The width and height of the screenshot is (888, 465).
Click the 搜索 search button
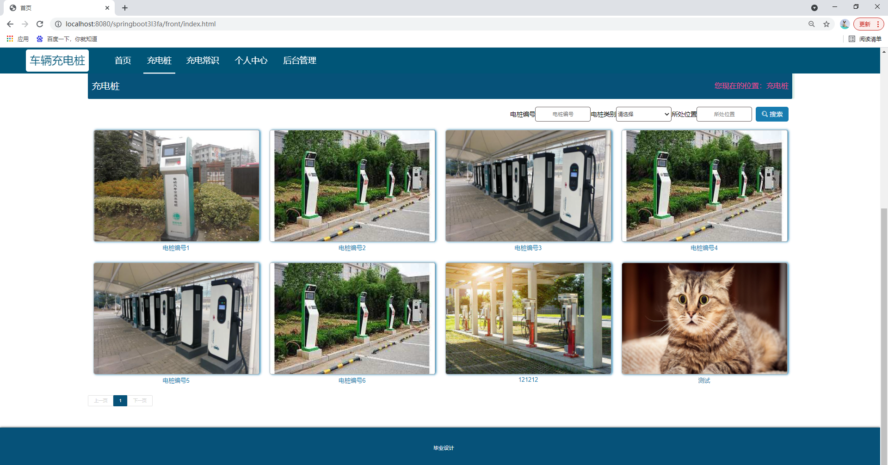tap(772, 114)
